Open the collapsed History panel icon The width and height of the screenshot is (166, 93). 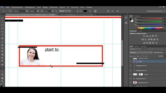coord(126,18)
